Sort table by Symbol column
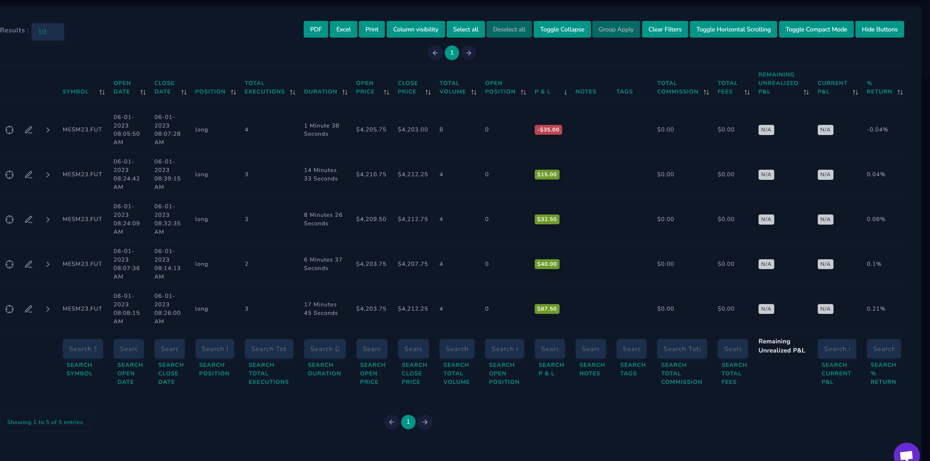 [x=102, y=92]
